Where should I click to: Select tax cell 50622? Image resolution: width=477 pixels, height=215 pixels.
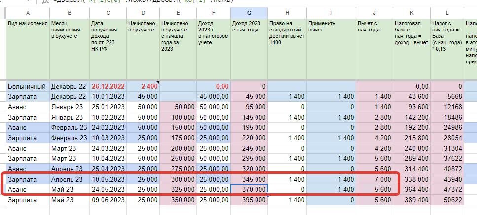[447, 200]
